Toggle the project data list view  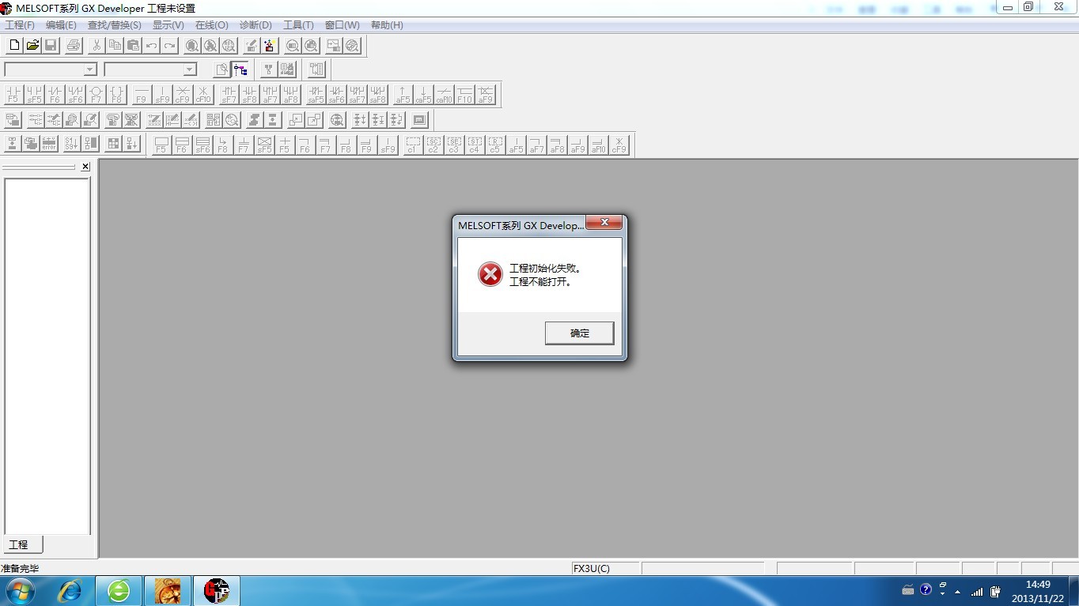[x=240, y=70]
